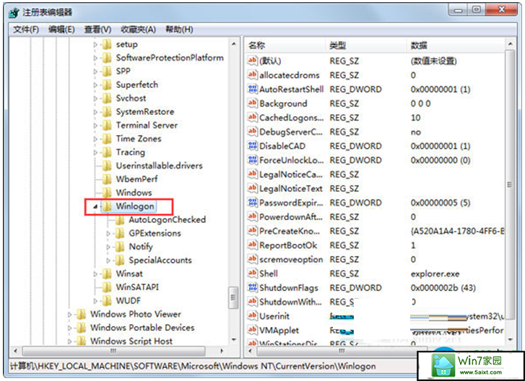The height and width of the screenshot is (381, 525).
Task: Expand the Windows Photo Viewer arrow
Action: click(x=69, y=315)
